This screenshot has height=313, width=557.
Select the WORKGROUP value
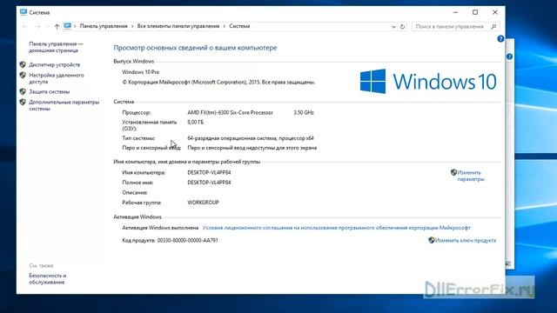coord(203,203)
